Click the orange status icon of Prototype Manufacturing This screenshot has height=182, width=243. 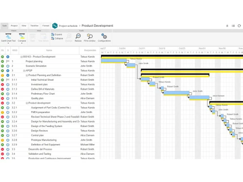pyautogui.click(x=2, y=140)
